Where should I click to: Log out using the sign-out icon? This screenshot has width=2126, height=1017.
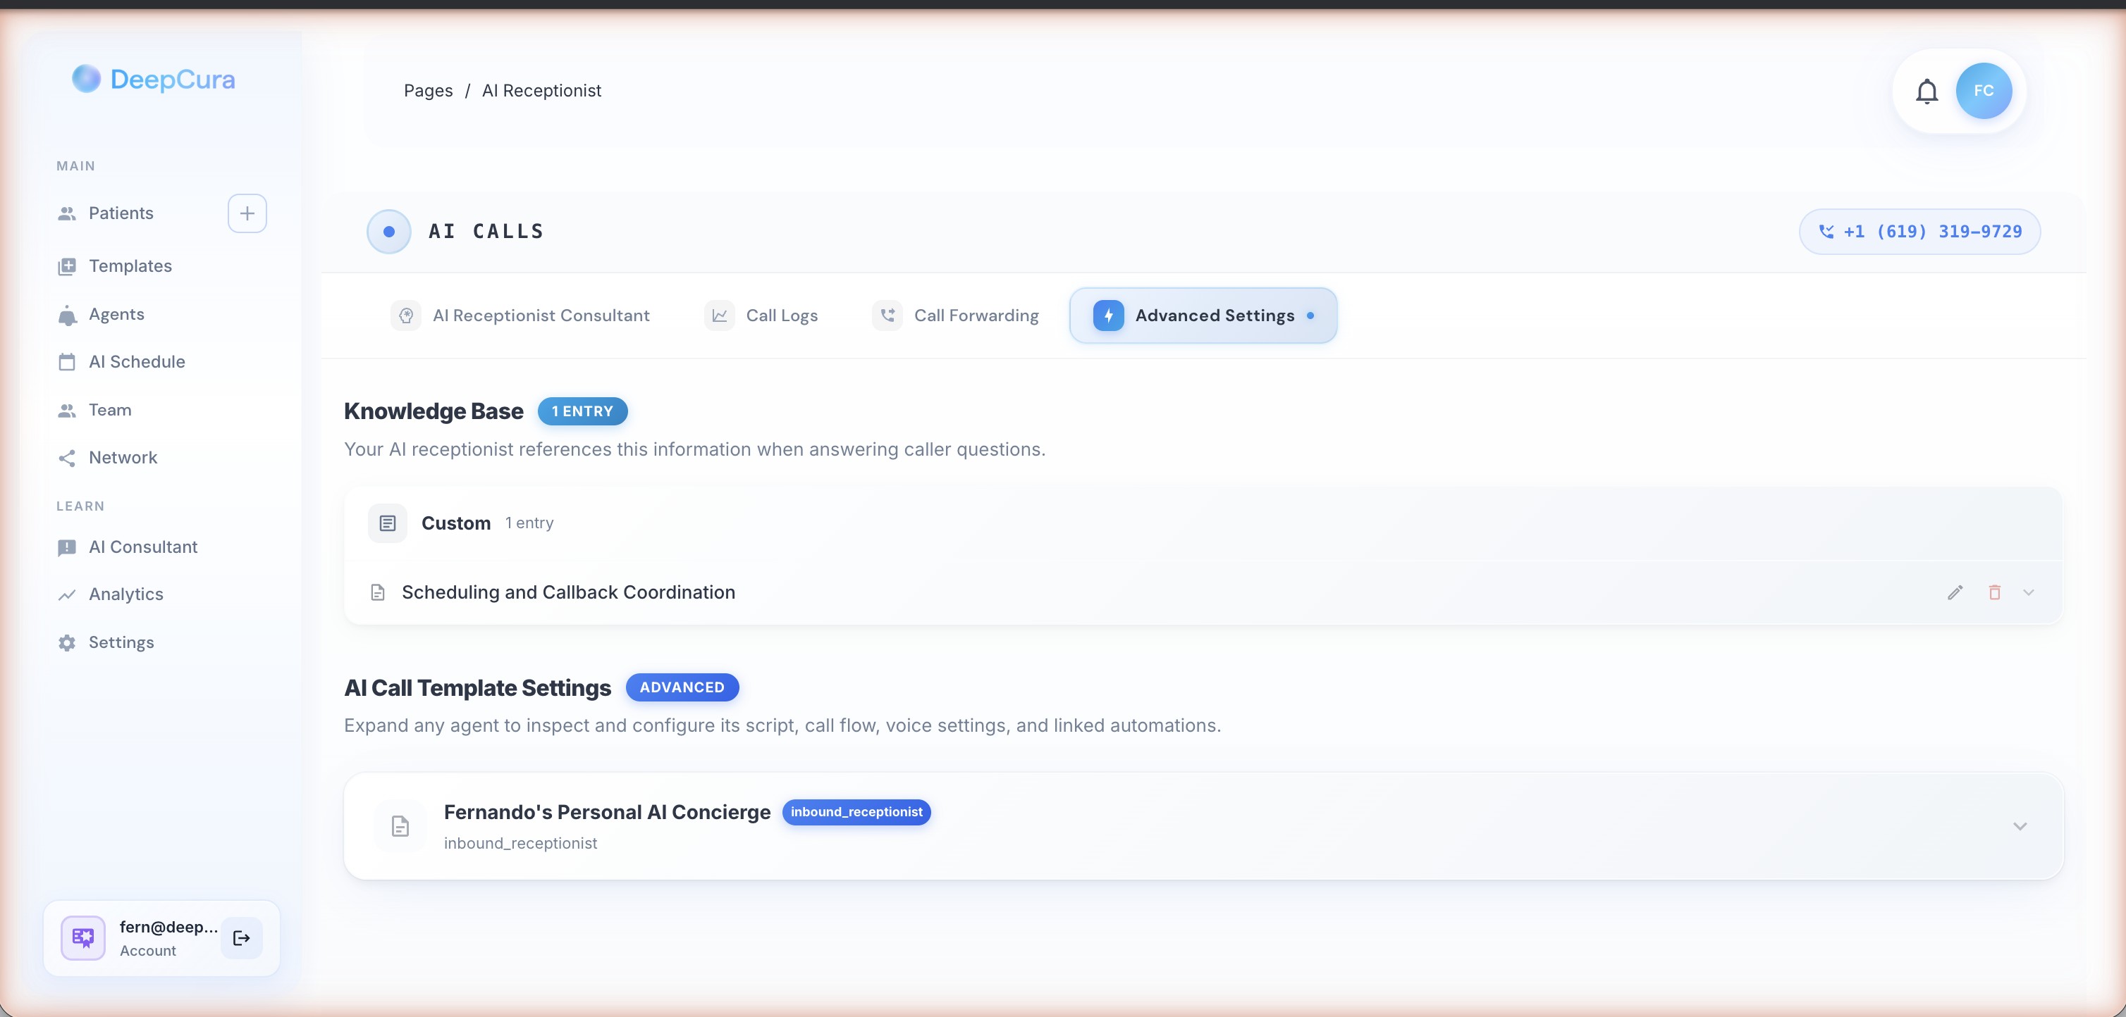click(241, 938)
